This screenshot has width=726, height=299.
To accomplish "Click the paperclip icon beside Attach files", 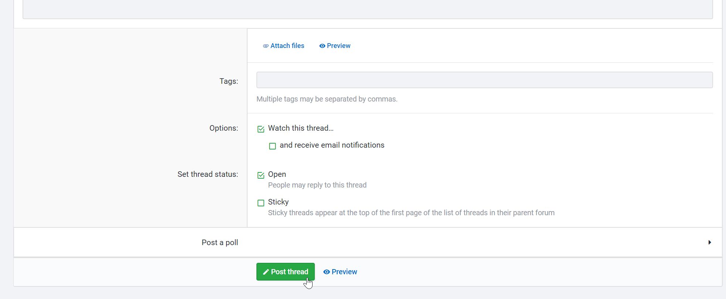I will coord(266,46).
